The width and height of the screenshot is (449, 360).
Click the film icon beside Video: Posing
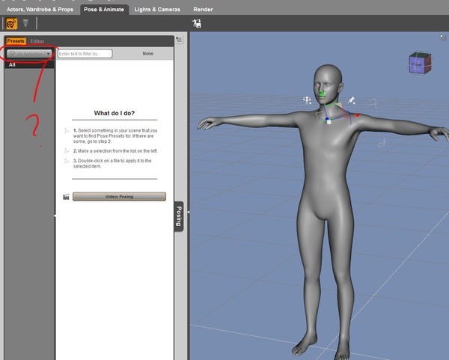66,197
